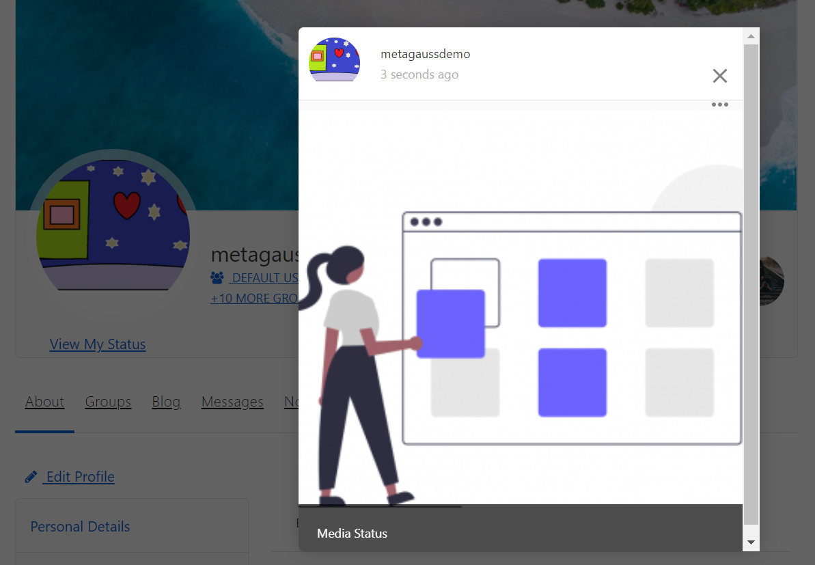The height and width of the screenshot is (565, 815).
Task: Open the Groups tab
Action: pos(108,402)
